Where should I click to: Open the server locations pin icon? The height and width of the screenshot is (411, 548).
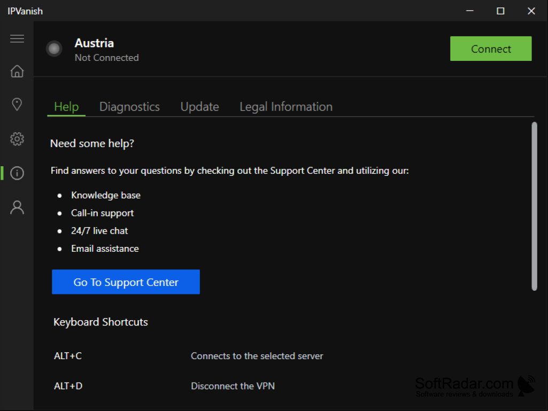[x=17, y=104]
